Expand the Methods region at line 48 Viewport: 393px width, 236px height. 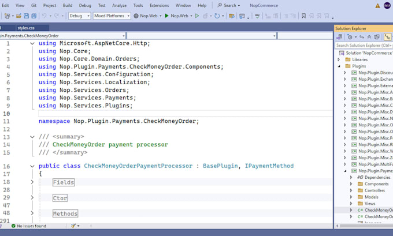pyautogui.click(x=32, y=213)
